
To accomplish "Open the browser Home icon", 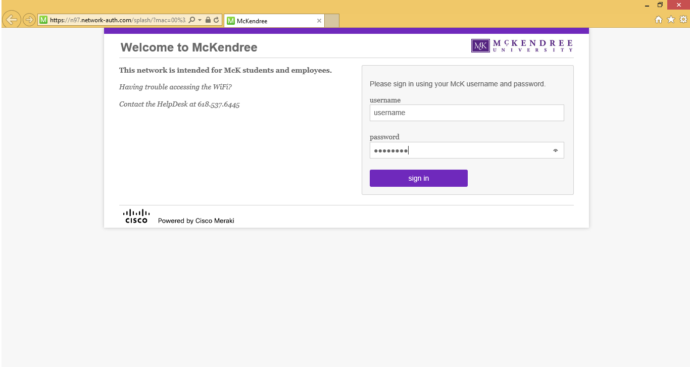I will (659, 20).
